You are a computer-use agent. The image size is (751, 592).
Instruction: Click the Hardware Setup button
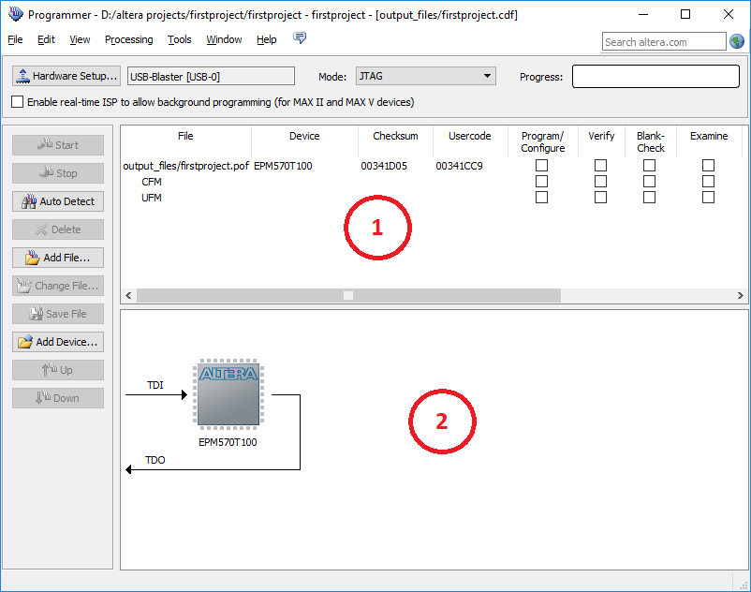[66, 76]
